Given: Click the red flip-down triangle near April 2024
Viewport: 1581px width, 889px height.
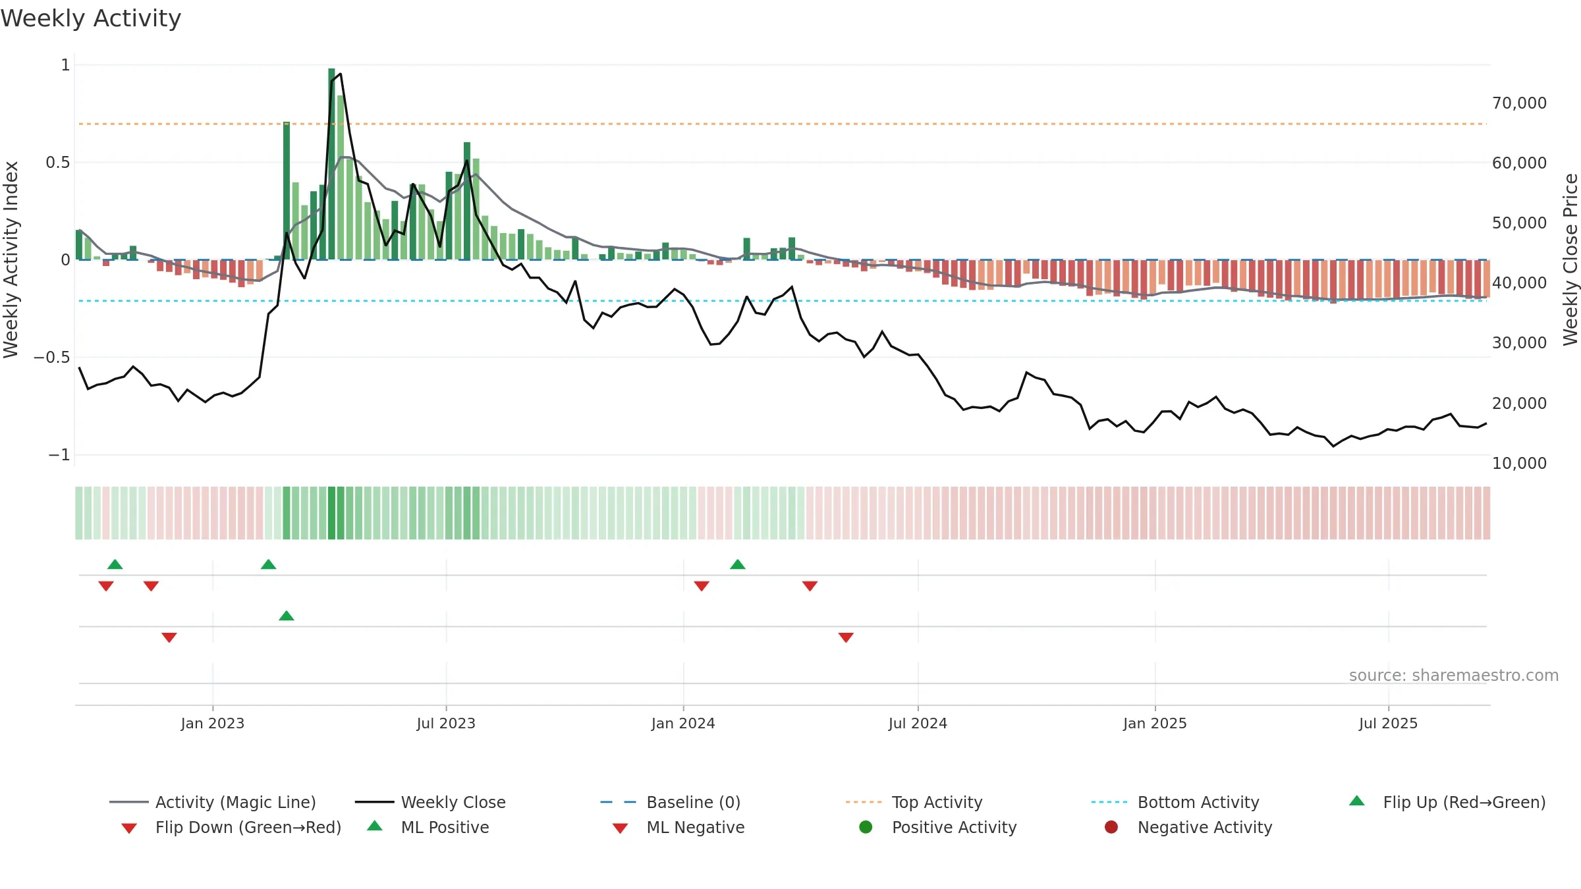Looking at the screenshot, I should point(810,586).
